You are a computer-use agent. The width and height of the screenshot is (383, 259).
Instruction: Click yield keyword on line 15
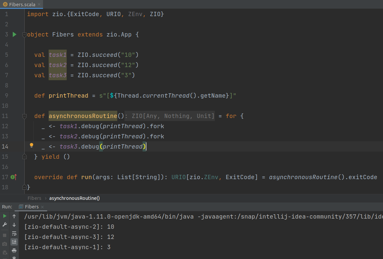pyautogui.click(x=50, y=157)
